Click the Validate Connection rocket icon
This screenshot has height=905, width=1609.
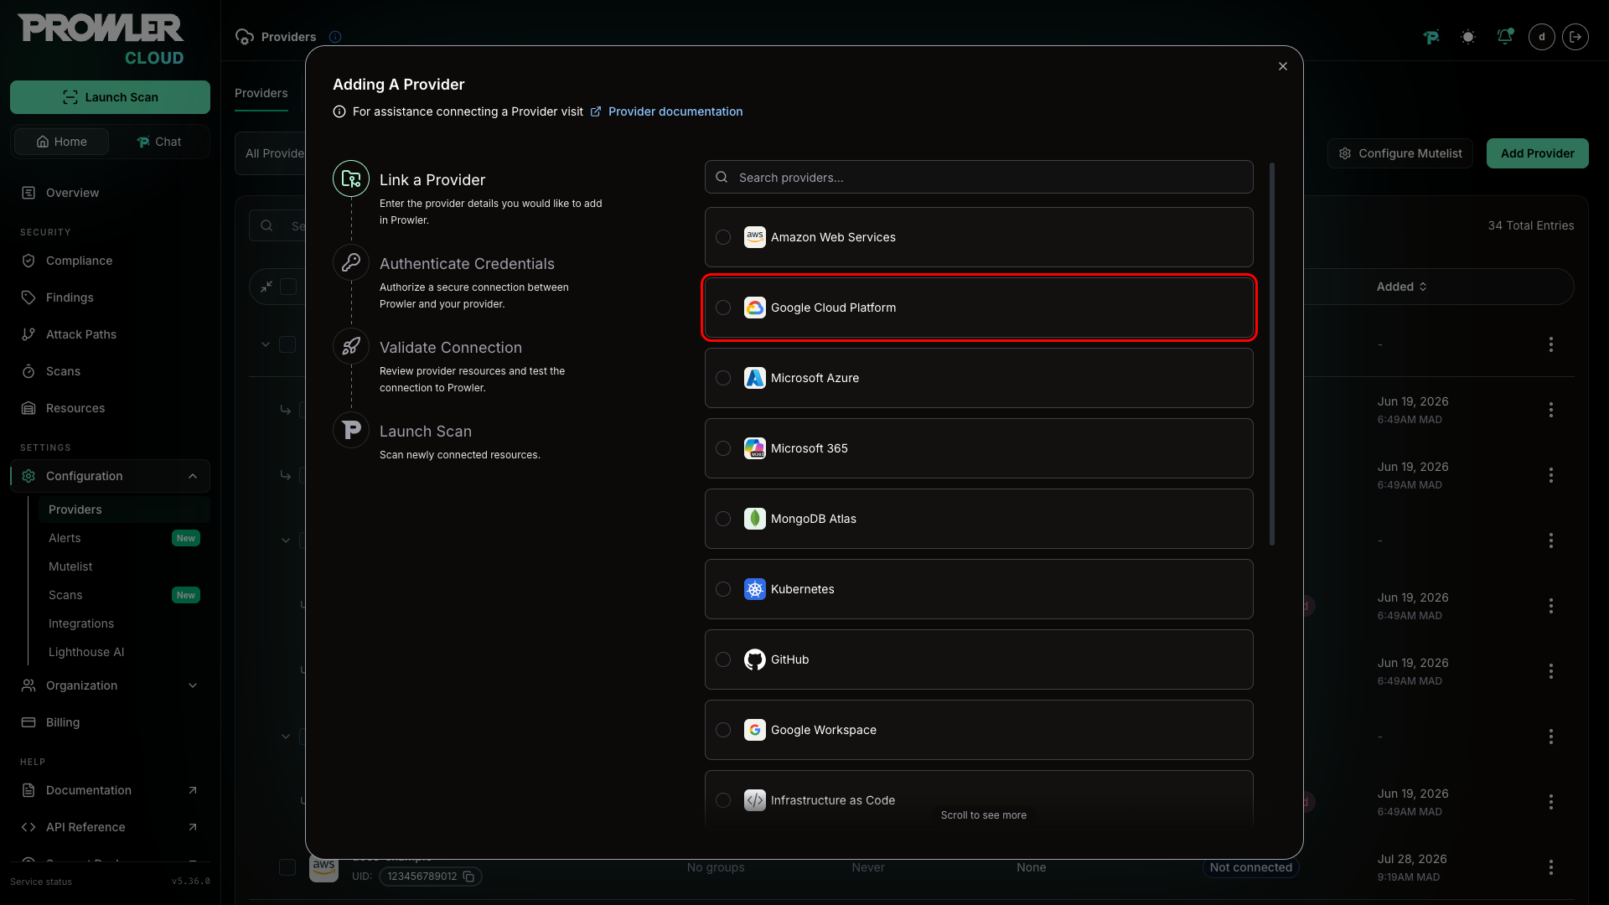click(351, 346)
